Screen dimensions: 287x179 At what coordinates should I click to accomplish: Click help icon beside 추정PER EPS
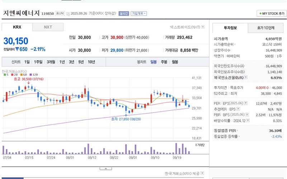click(x=238, y=109)
